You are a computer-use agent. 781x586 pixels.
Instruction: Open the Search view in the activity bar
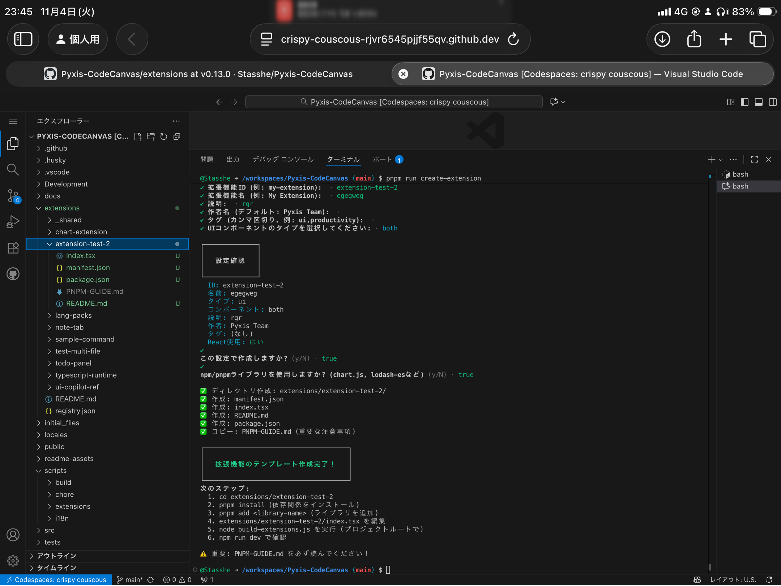click(x=13, y=169)
